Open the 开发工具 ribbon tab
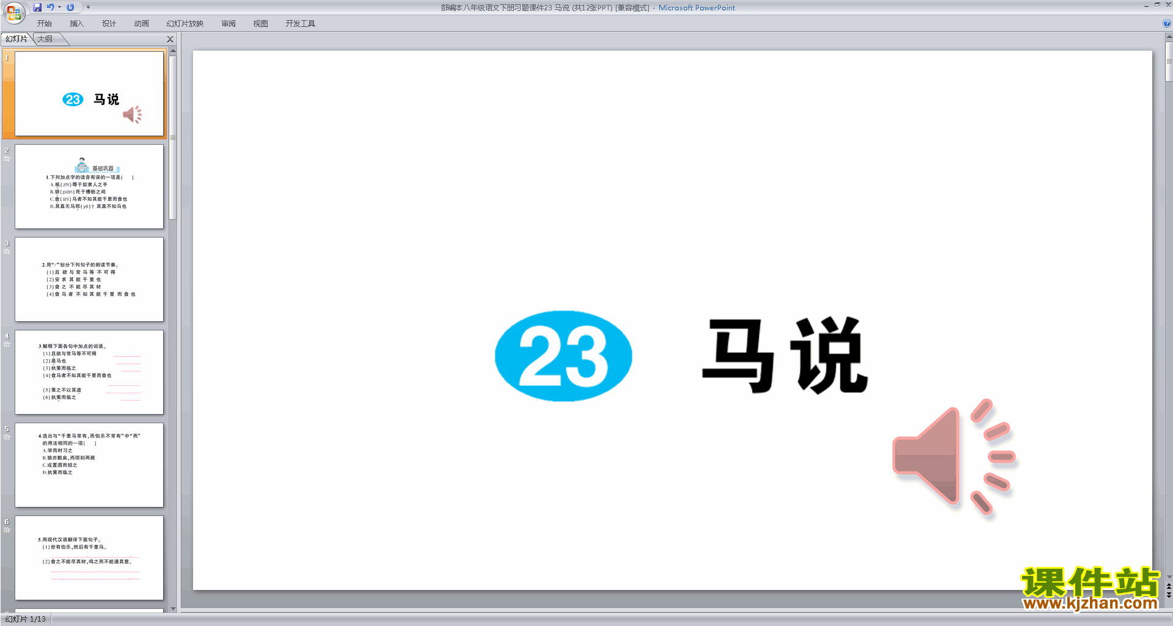 click(301, 24)
